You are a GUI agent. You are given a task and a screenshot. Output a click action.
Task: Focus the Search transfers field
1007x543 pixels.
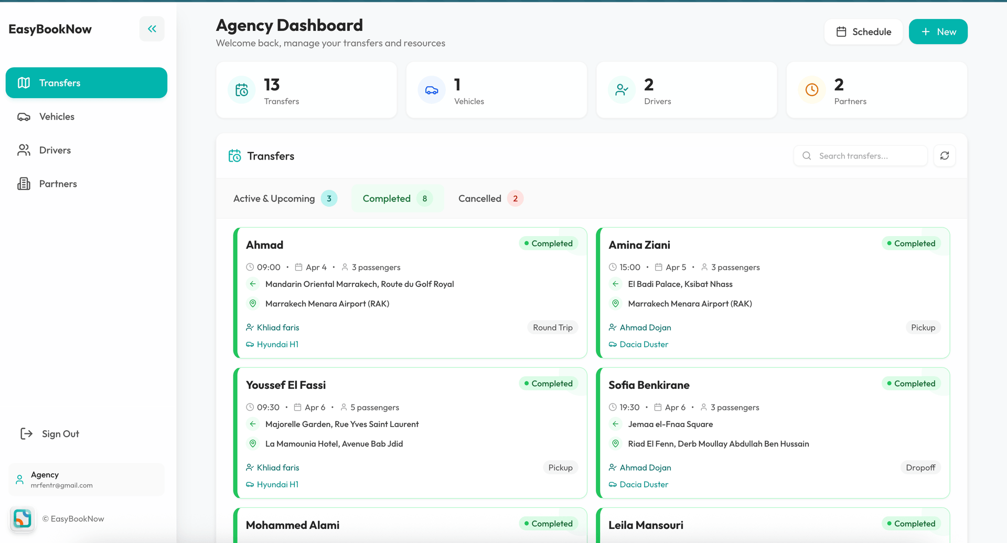click(x=861, y=156)
